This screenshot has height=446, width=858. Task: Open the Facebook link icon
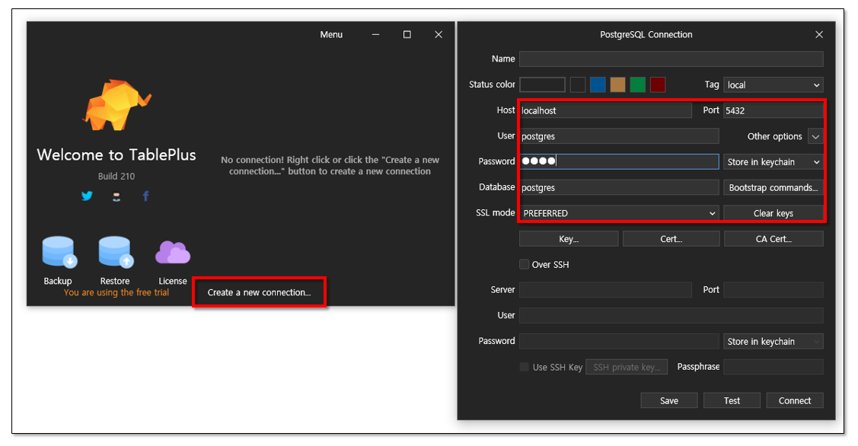pyautogui.click(x=145, y=196)
